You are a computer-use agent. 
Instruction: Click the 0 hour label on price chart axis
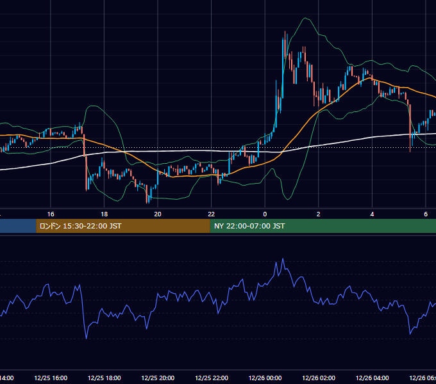[x=265, y=214]
